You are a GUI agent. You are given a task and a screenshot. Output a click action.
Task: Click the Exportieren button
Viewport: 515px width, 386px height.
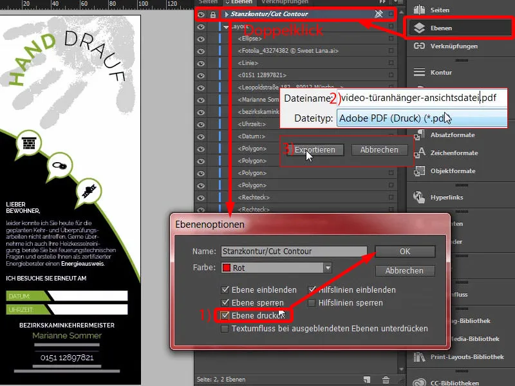[315, 150]
